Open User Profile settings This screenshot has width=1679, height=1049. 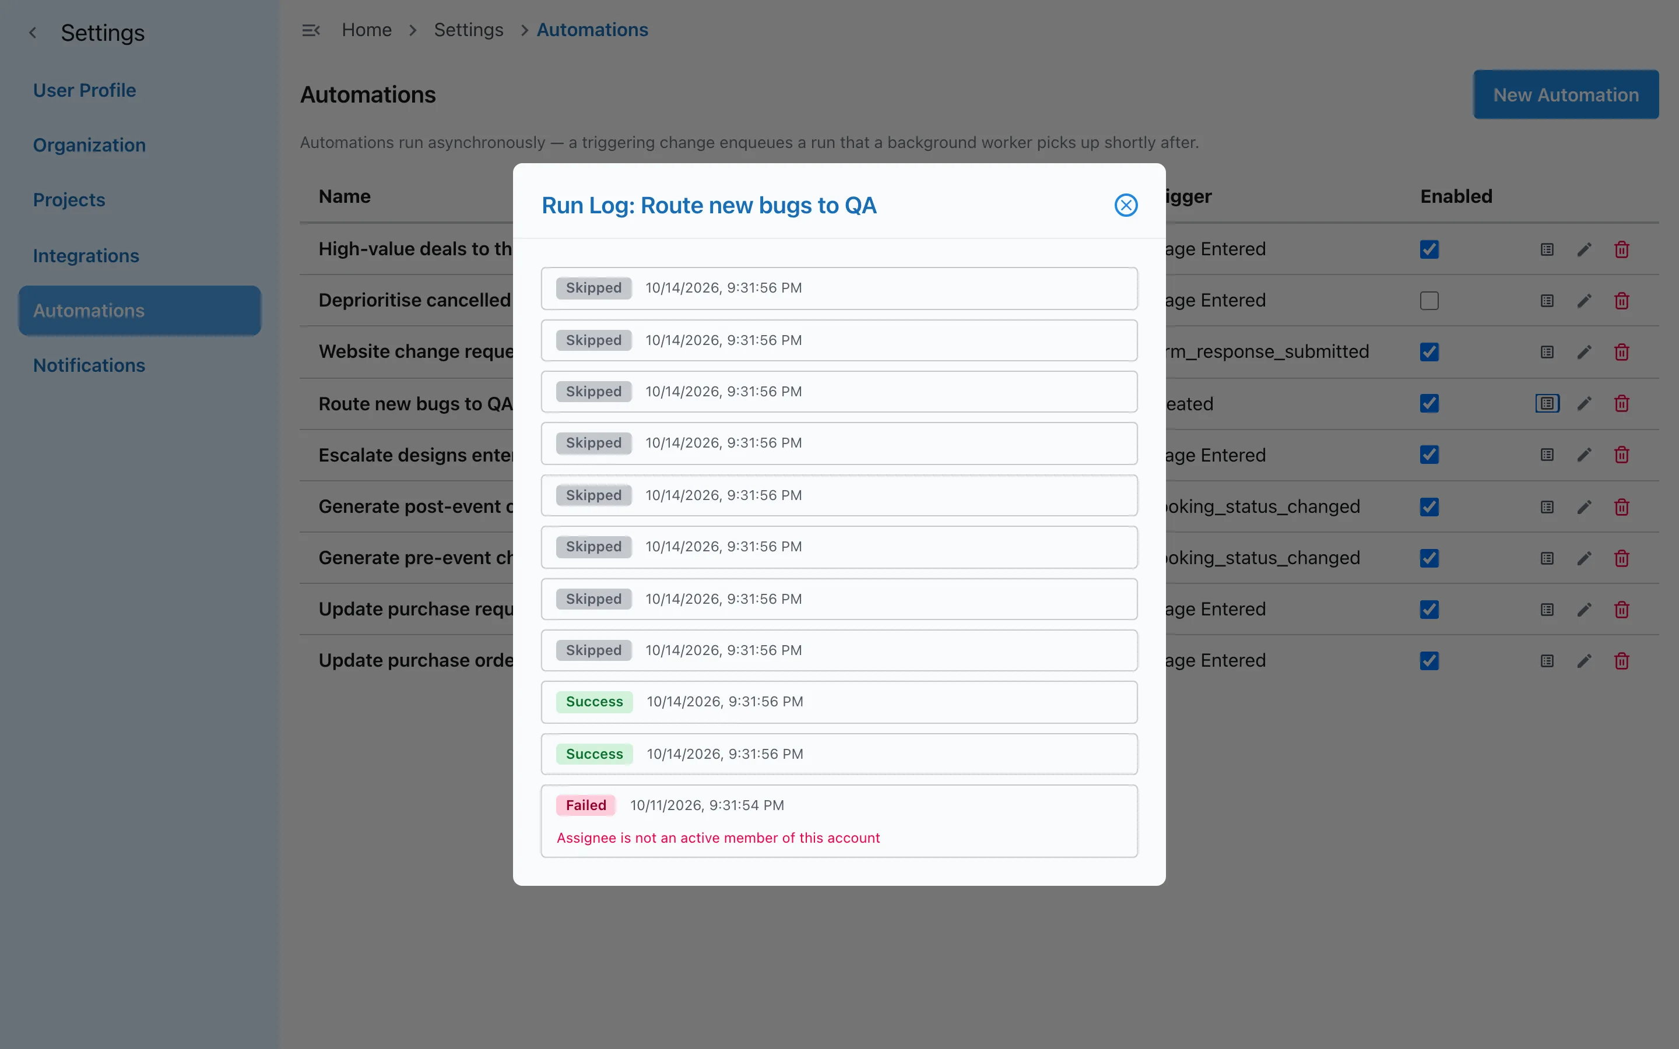(x=85, y=90)
